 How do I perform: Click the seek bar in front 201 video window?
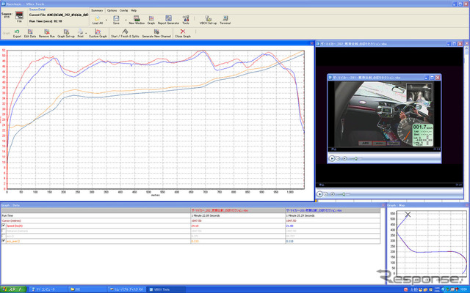(384, 153)
